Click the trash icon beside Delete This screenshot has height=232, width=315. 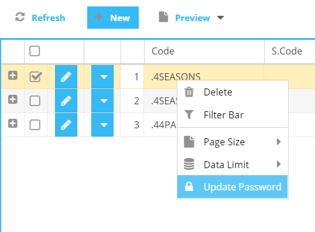(189, 92)
